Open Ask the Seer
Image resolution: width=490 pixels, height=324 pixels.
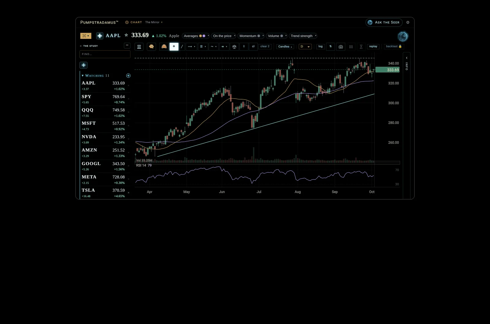(x=384, y=22)
